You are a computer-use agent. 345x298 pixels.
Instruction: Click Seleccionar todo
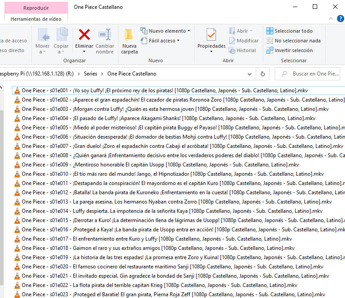point(289,31)
